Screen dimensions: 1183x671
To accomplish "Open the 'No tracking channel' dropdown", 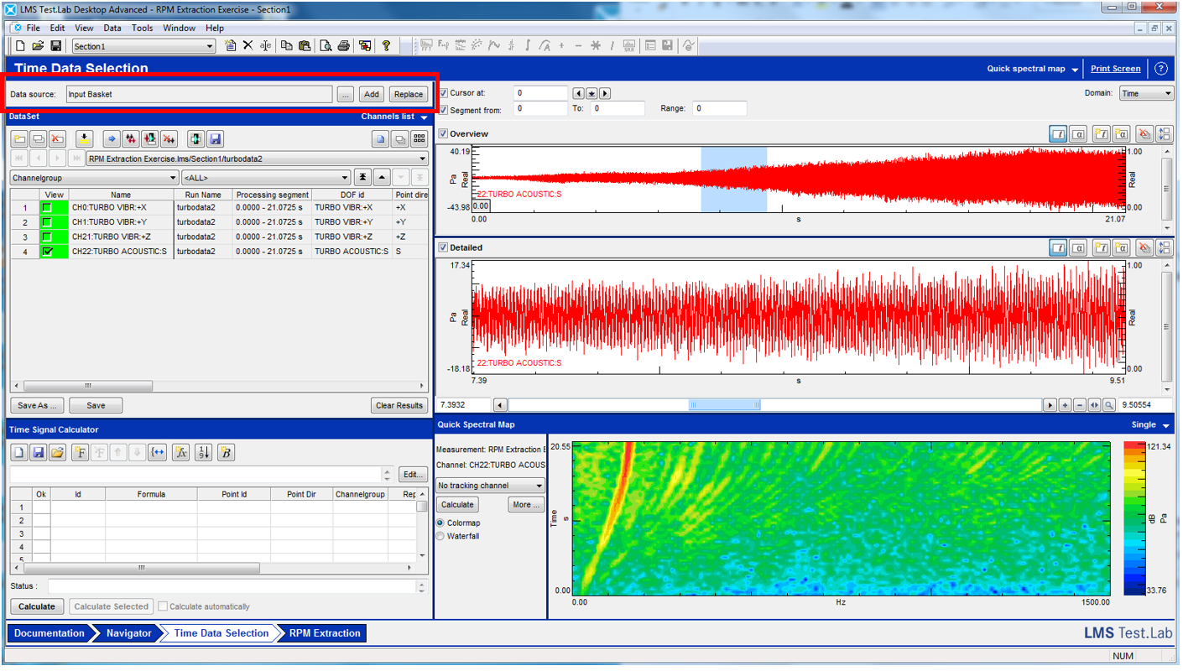I will pyautogui.click(x=490, y=486).
